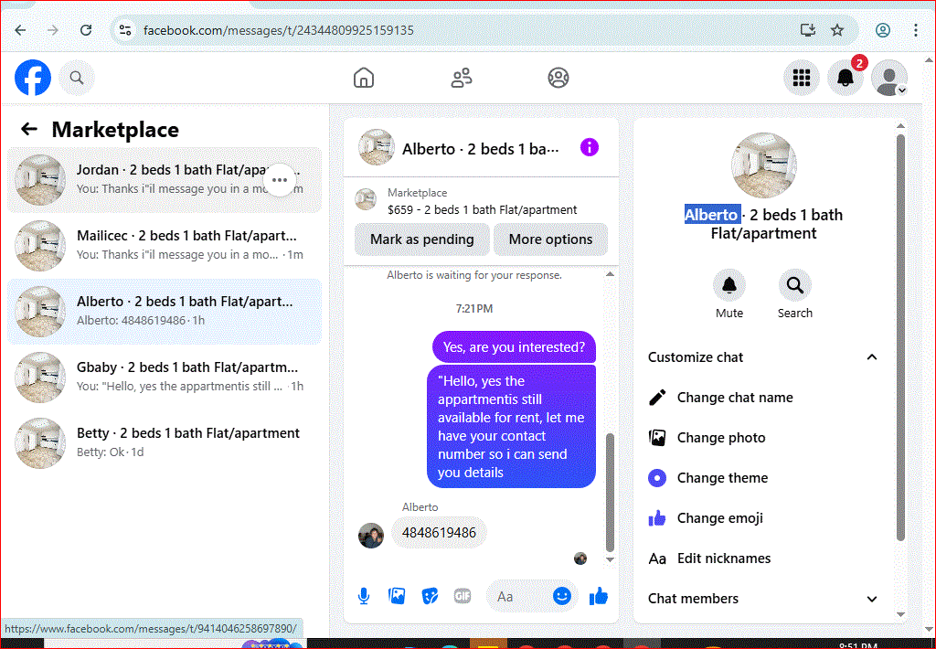936x649 pixels.
Task: Open the Gbaby conversation
Action: click(x=165, y=377)
